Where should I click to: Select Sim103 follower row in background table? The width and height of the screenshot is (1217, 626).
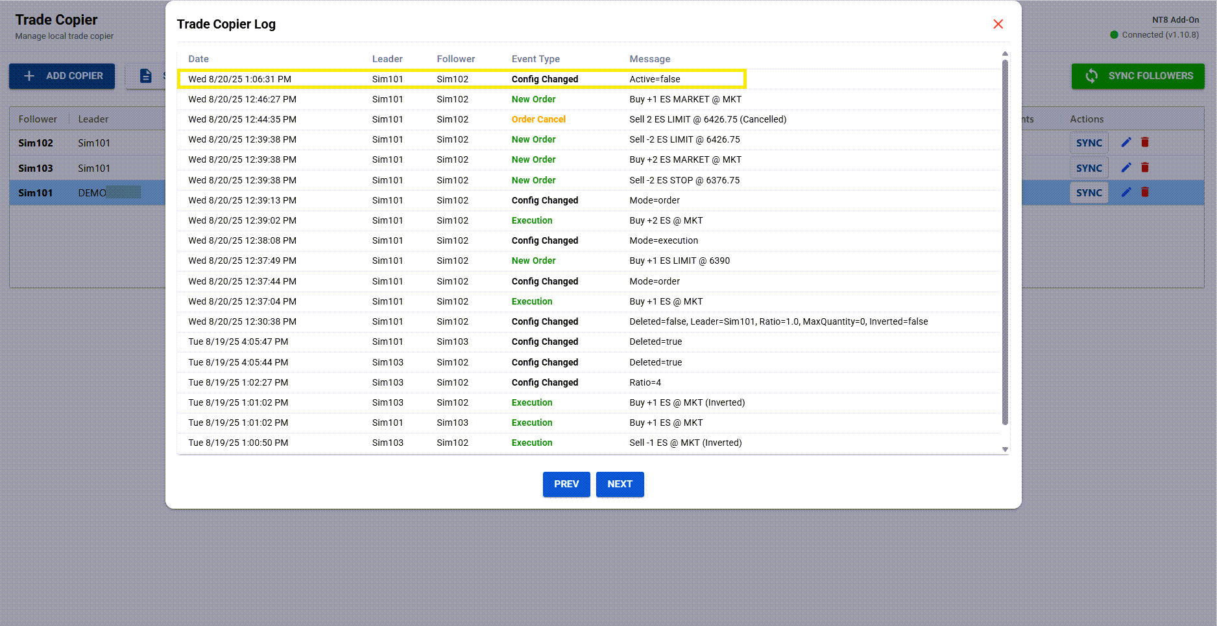pos(88,168)
